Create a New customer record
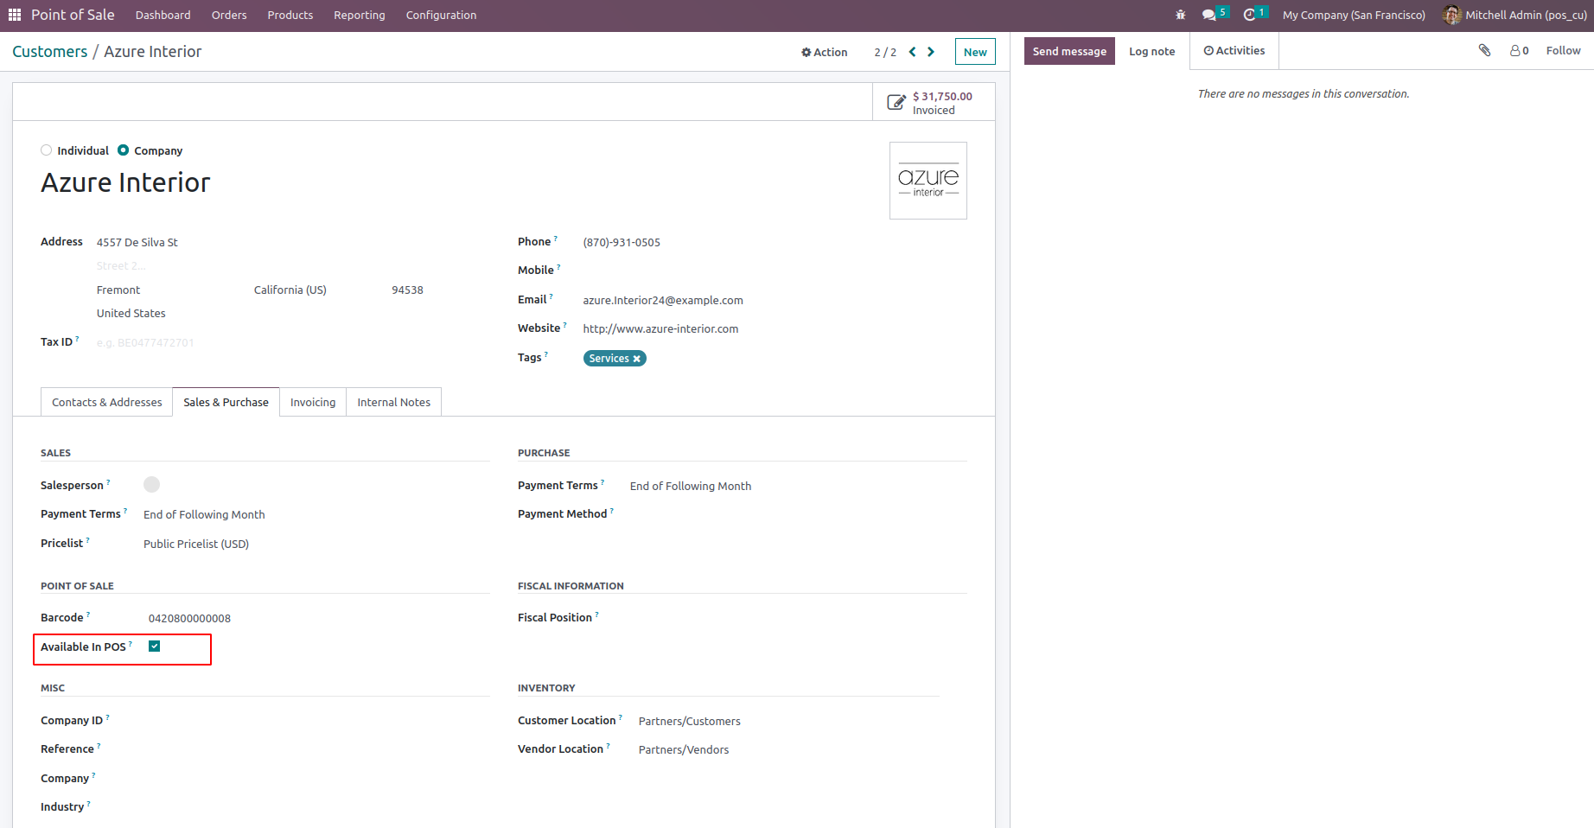The image size is (1594, 828). point(975,52)
